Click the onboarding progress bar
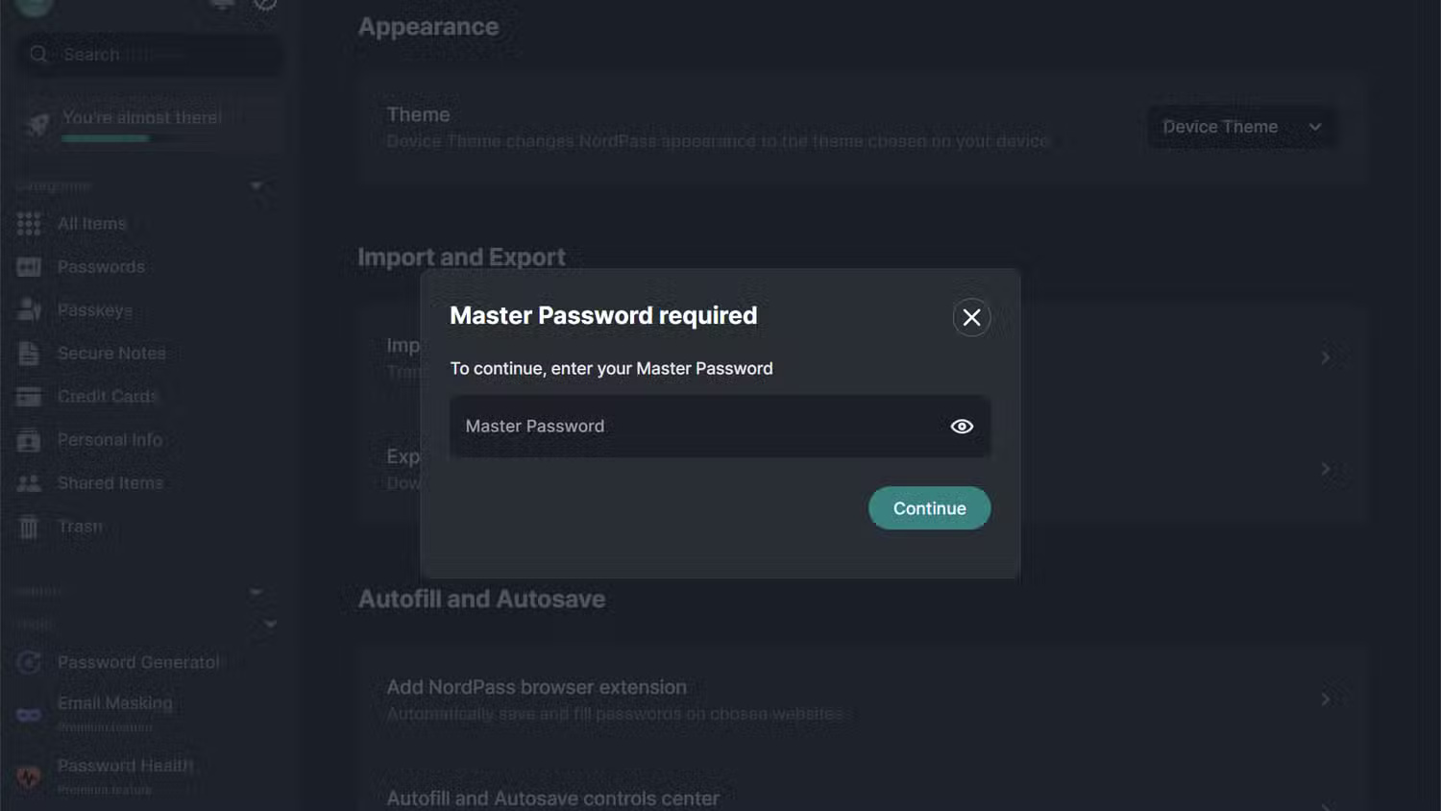This screenshot has height=811, width=1441. tap(106, 137)
